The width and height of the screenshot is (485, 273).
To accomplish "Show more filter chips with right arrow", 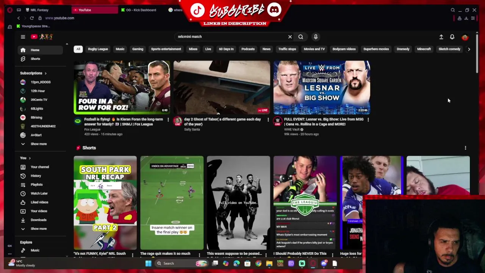I will coord(469,49).
